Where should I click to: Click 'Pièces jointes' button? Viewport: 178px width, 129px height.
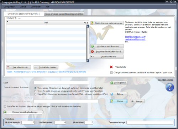click(119, 83)
